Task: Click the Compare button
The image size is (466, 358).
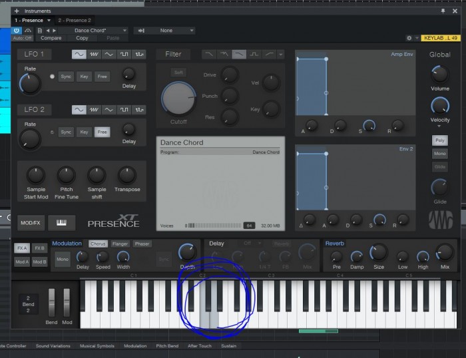Action: click(x=51, y=38)
